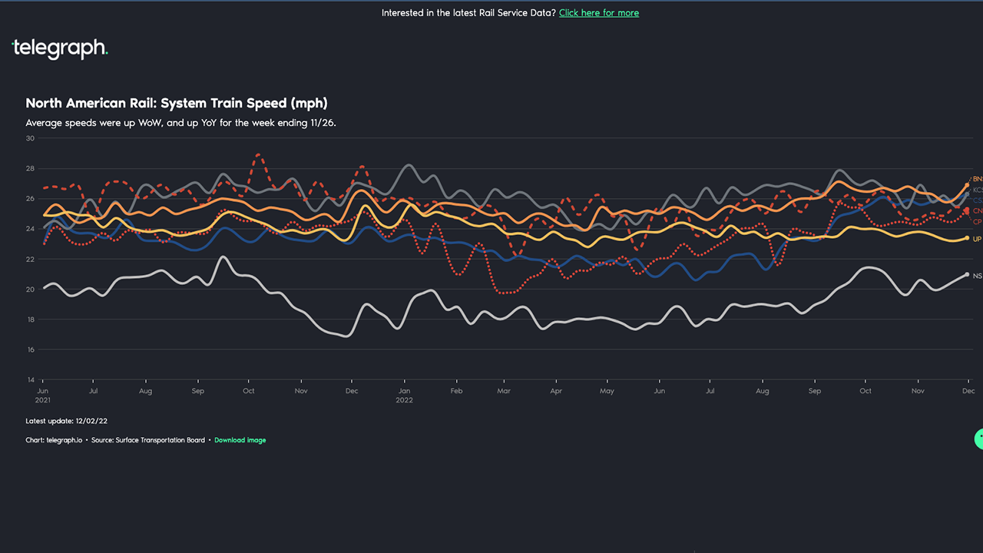This screenshot has width=983, height=553.
Task: Click the KCS series label
Action: point(977,190)
